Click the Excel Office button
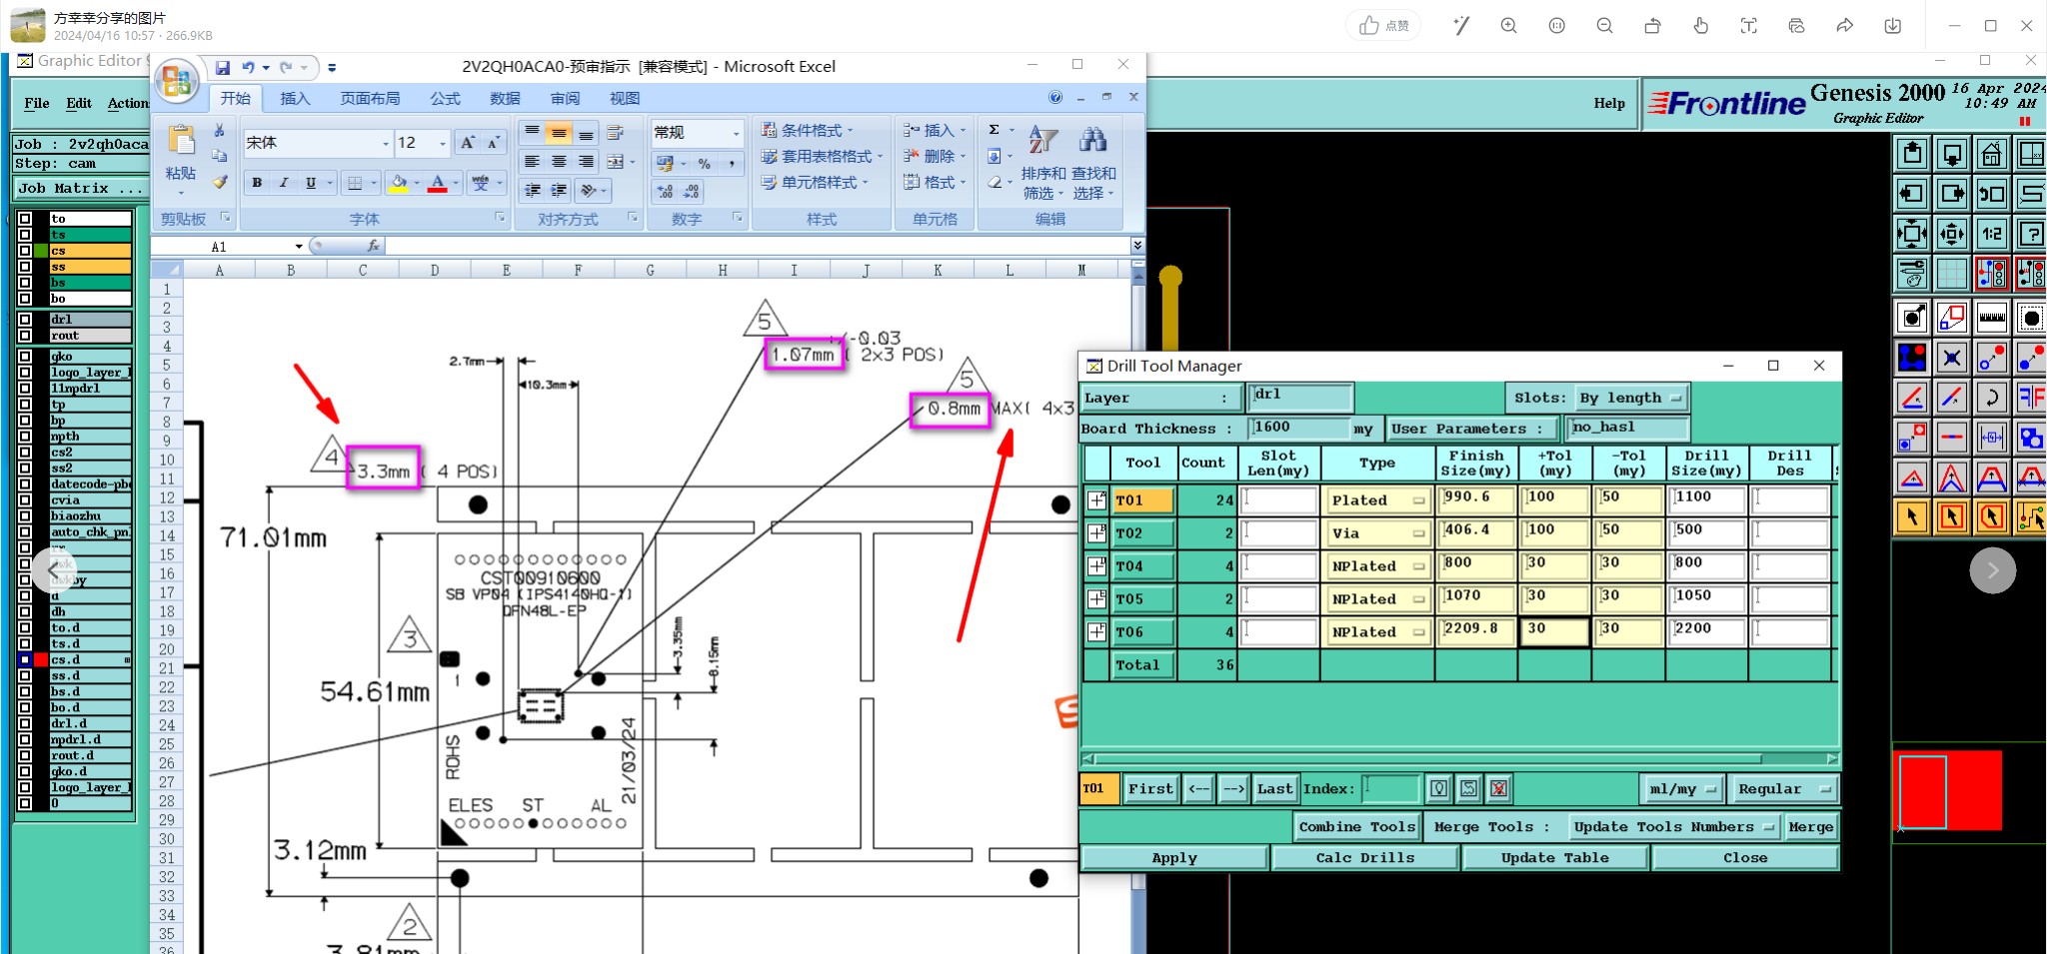Viewport: 2047px width, 954px height. click(177, 81)
